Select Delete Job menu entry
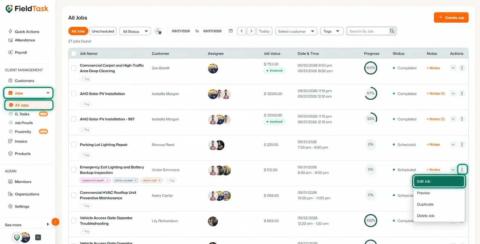The height and width of the screenshot is (244, 480). 439,216
